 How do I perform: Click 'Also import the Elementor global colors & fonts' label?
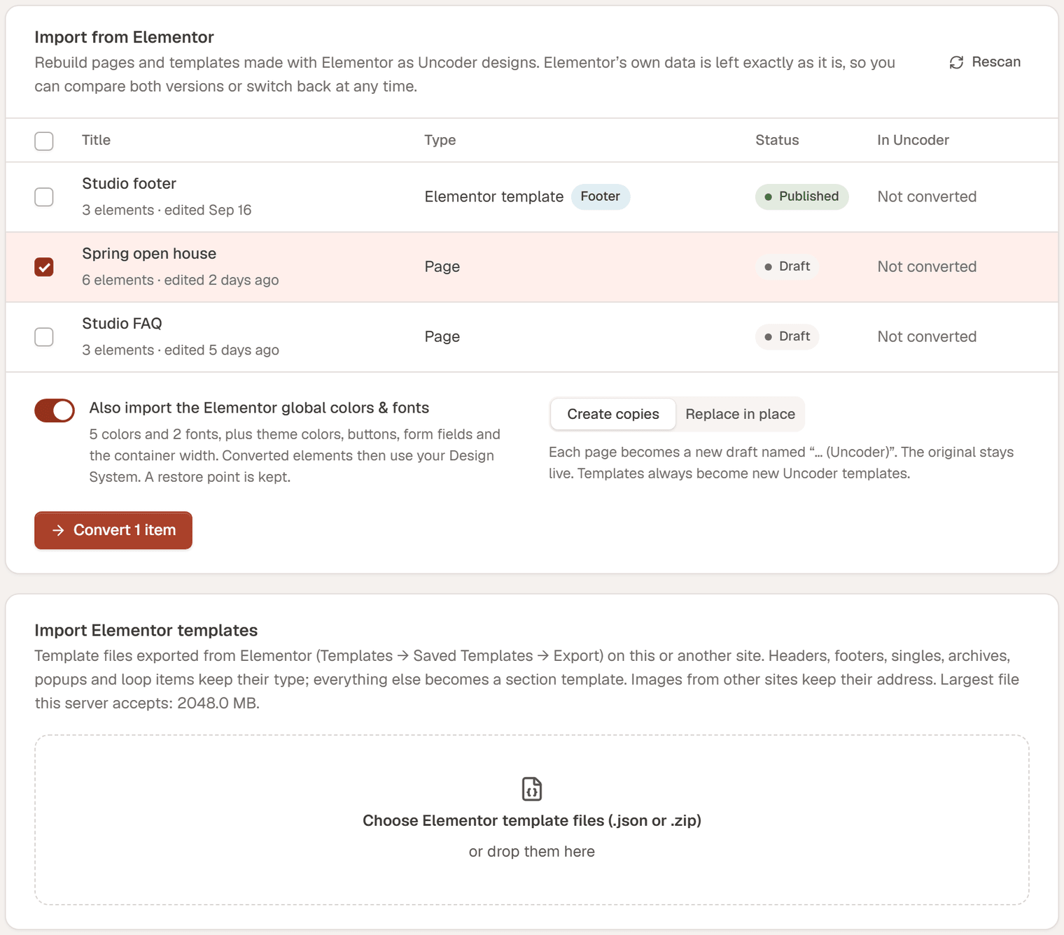pos(259,408)
